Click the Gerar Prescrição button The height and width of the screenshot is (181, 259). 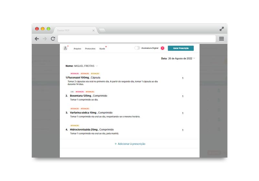[x=181, y=48]
